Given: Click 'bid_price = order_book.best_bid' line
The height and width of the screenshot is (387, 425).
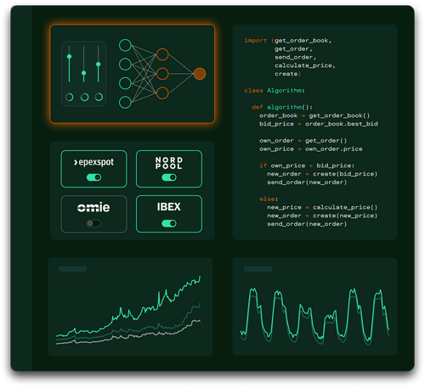Looking at the screenshot, I should tap(319, 124).
